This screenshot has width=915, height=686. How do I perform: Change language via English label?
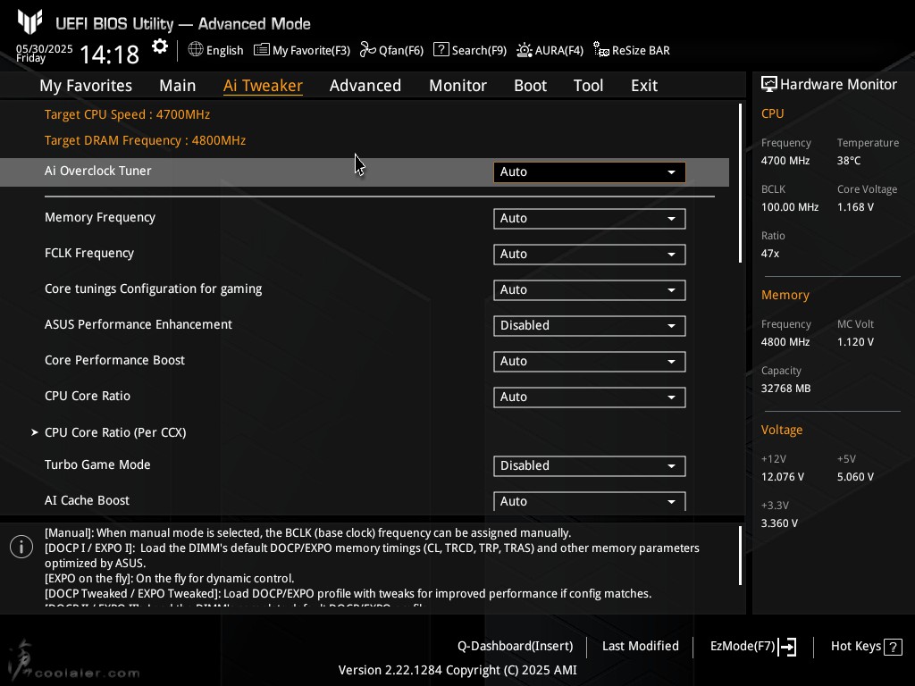pos(224,51)
